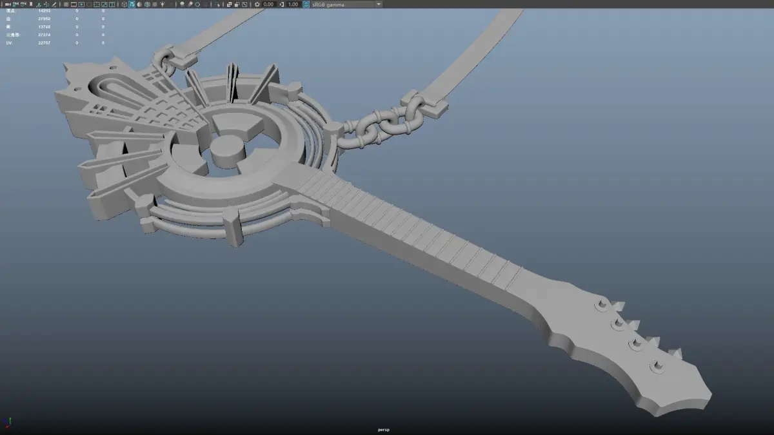Click the Textured display icon
The width and height of the screenshot is (774, 435).
155,4
